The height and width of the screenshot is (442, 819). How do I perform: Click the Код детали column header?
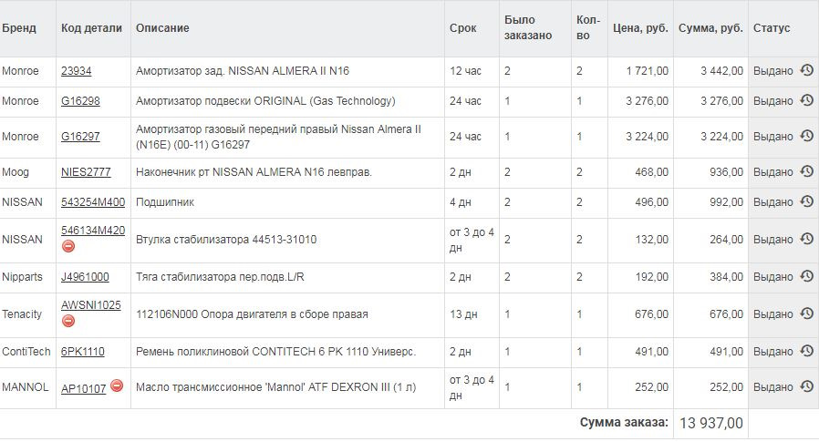tap(91, 28)
